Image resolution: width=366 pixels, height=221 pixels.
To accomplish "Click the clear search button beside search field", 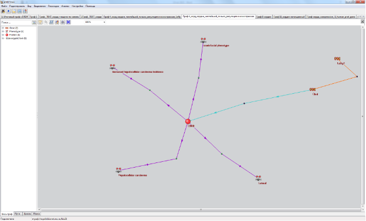I will pyautogui.click(x=34, y=22).
